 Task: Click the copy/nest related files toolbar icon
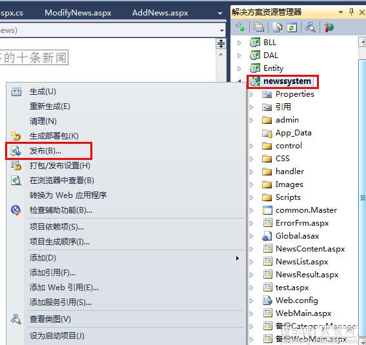point(278,27)
